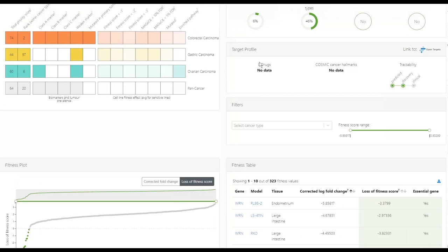This screenshot has width=448, height=252.
Task: Switch plot to Loss of fitness score
Action: click(197, 182)
